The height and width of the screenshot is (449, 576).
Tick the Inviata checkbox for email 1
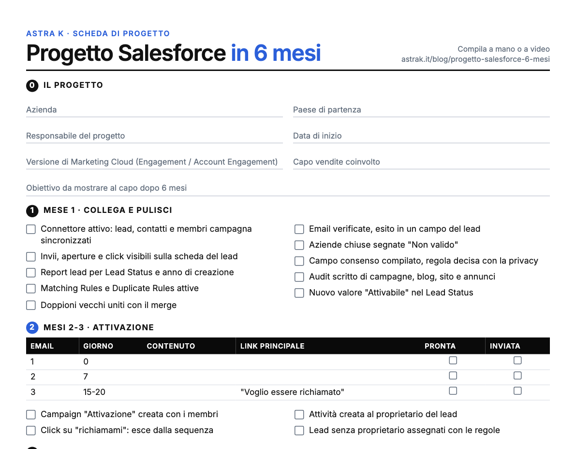point(517,361)
